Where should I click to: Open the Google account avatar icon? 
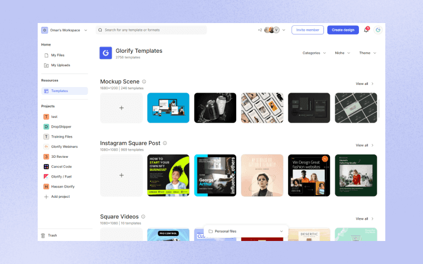[x=378, y=30]
